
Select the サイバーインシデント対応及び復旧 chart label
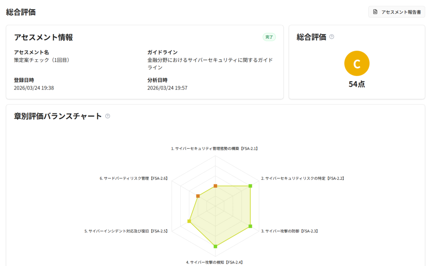click(126, 231)
